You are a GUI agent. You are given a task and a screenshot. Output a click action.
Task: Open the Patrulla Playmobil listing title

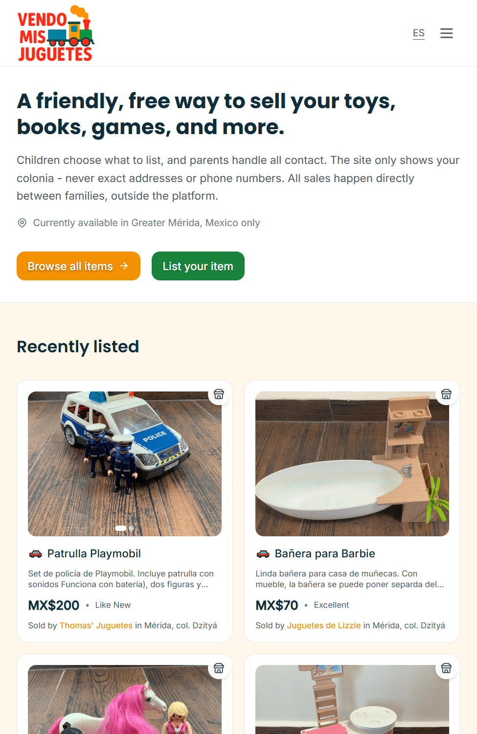coord(94,553)
